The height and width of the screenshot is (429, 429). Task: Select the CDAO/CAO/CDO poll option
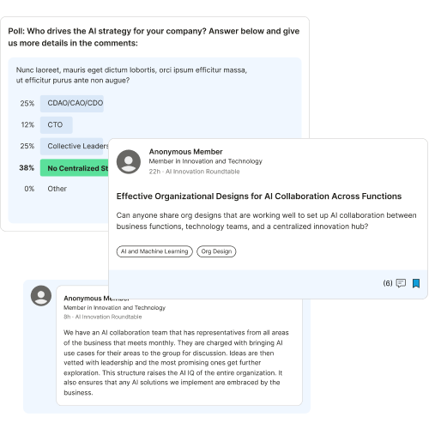(x=72, y=103)
